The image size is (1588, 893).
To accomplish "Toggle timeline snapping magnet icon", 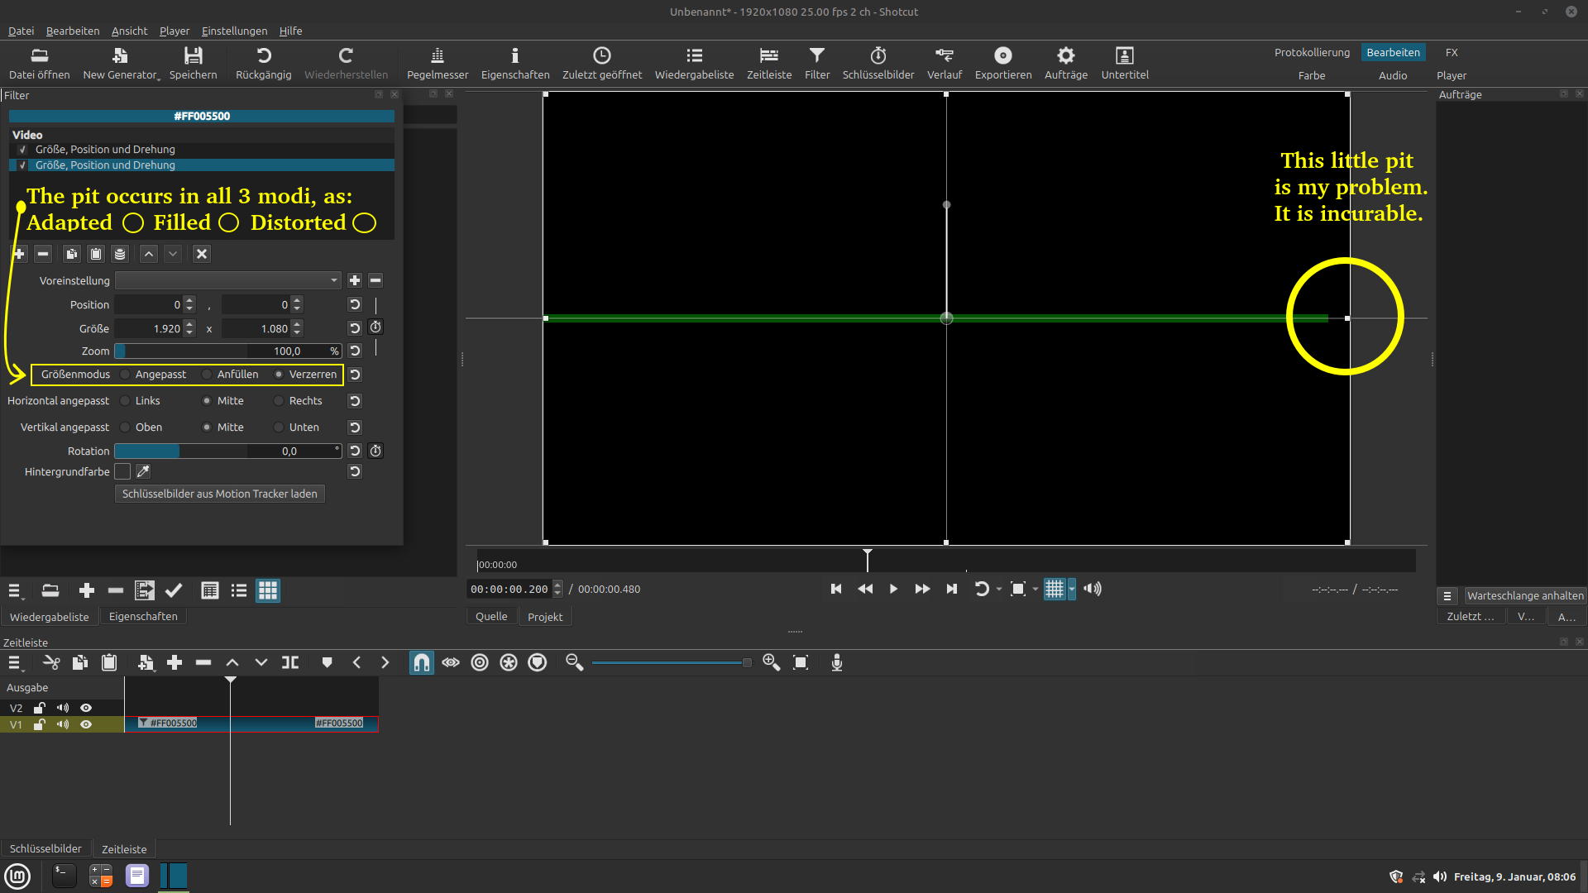I will [x=421, y=662].
